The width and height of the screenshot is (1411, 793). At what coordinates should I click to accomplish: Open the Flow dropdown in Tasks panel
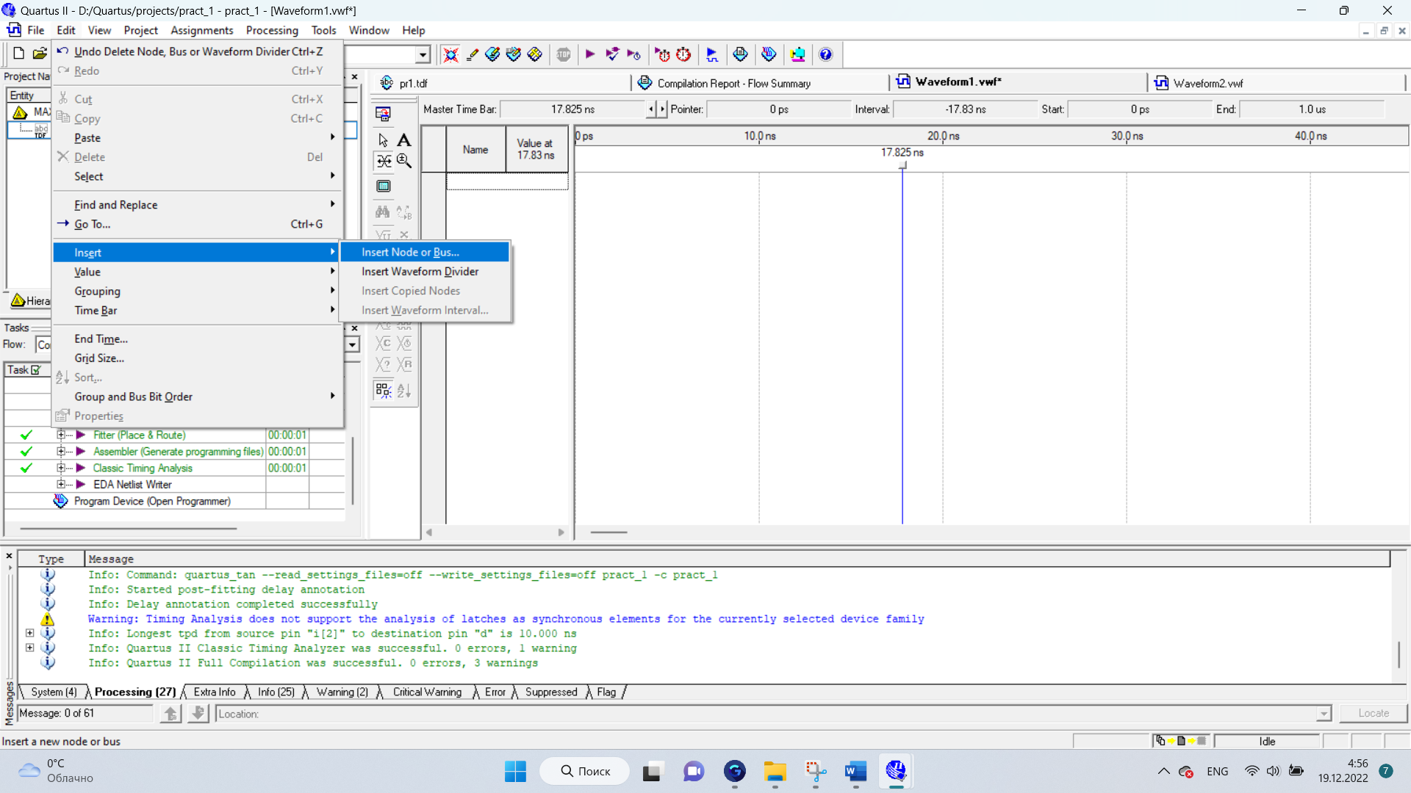click(353, 345)
